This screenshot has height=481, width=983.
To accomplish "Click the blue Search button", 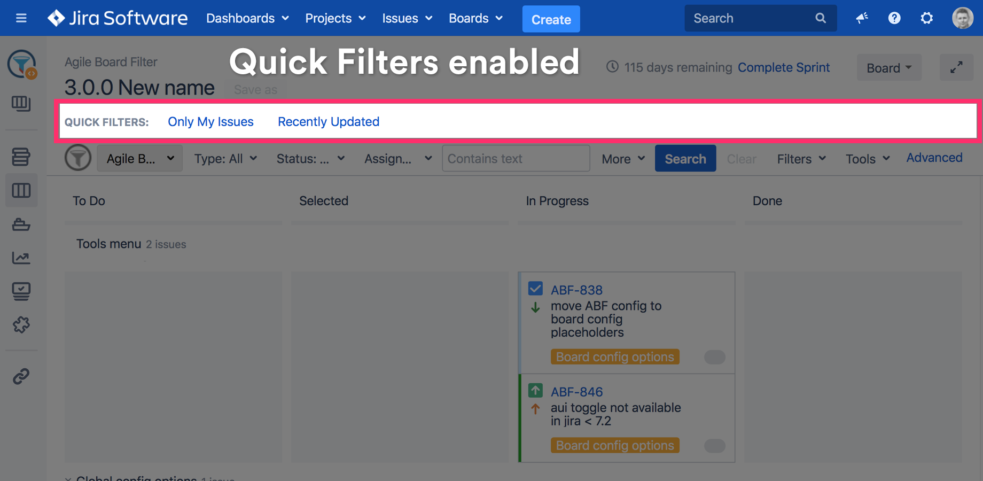I will click(685, 159).
